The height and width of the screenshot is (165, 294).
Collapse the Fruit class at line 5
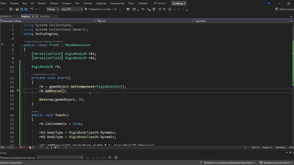click(x=21, y=45)
